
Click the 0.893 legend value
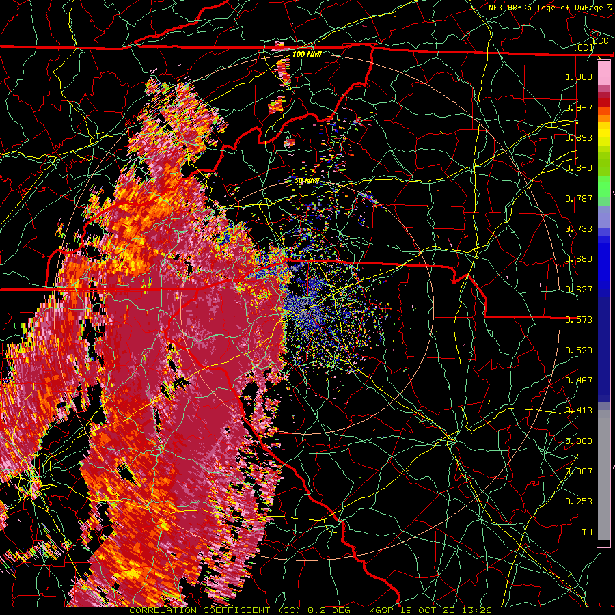579,137
